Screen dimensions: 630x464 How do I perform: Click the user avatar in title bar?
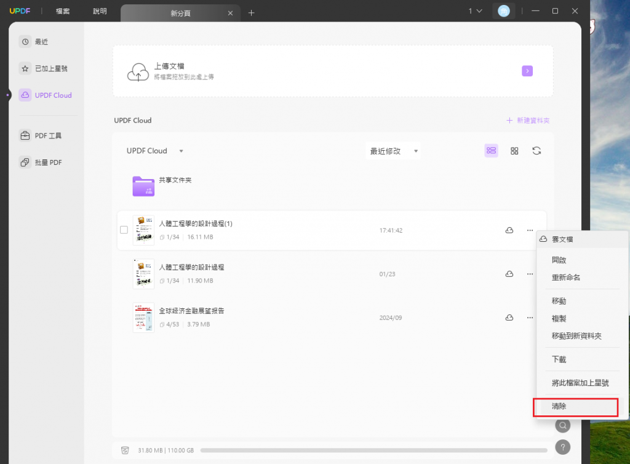pos(503,11)
